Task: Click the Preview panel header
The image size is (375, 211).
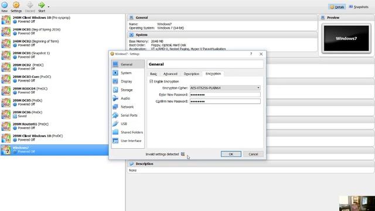Action: pos(346,18)
